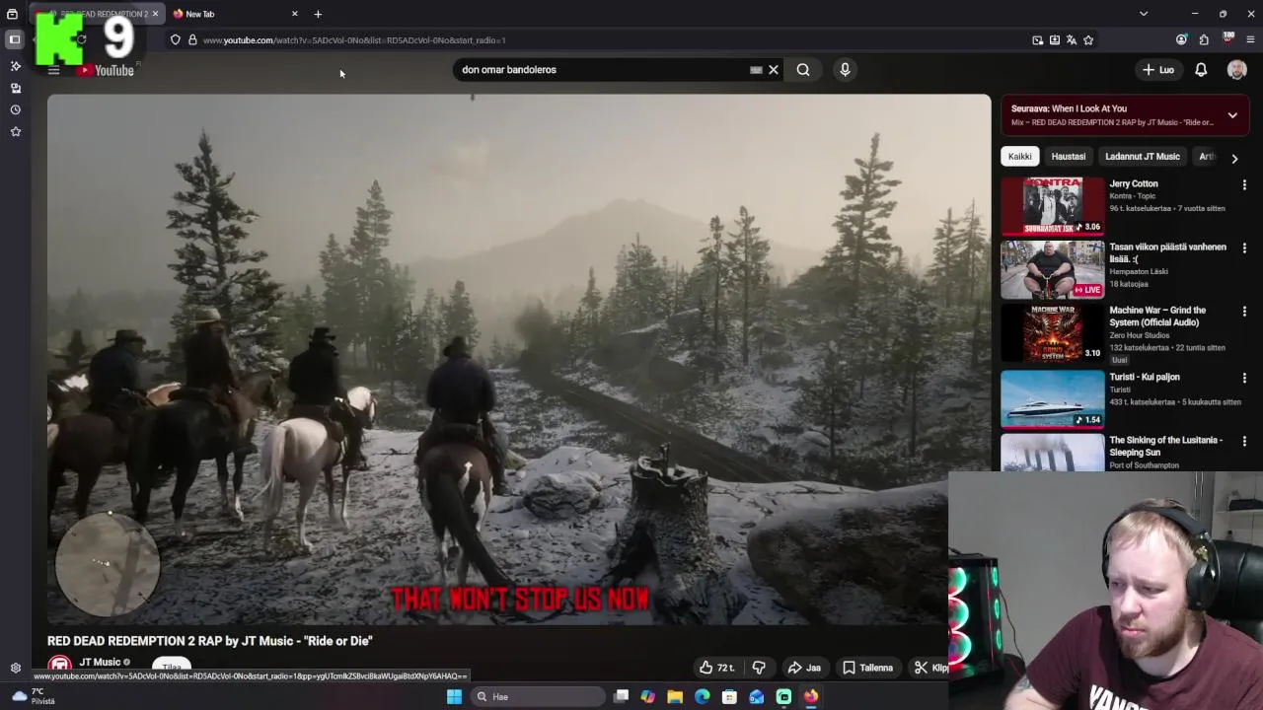Open YouTube notifications bell
1263x710 pixels.
(1201, 70)
